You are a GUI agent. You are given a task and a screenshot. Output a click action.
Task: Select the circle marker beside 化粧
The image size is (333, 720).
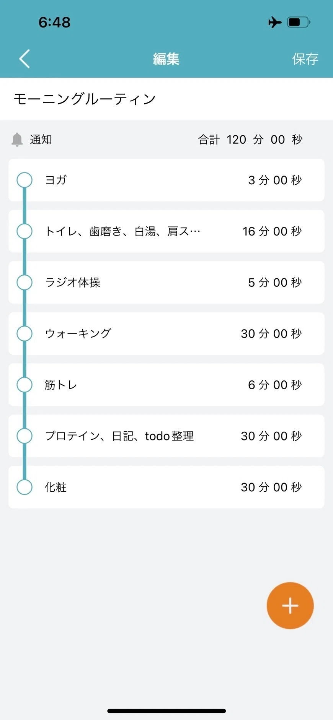pyautogui.click(x=24, y=487)
